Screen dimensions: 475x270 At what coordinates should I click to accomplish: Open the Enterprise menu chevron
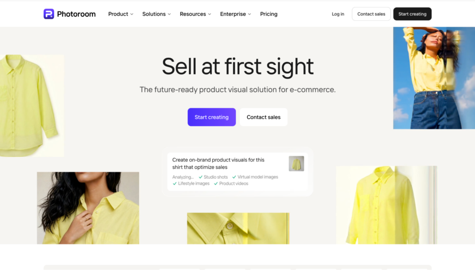coord(250,14)
